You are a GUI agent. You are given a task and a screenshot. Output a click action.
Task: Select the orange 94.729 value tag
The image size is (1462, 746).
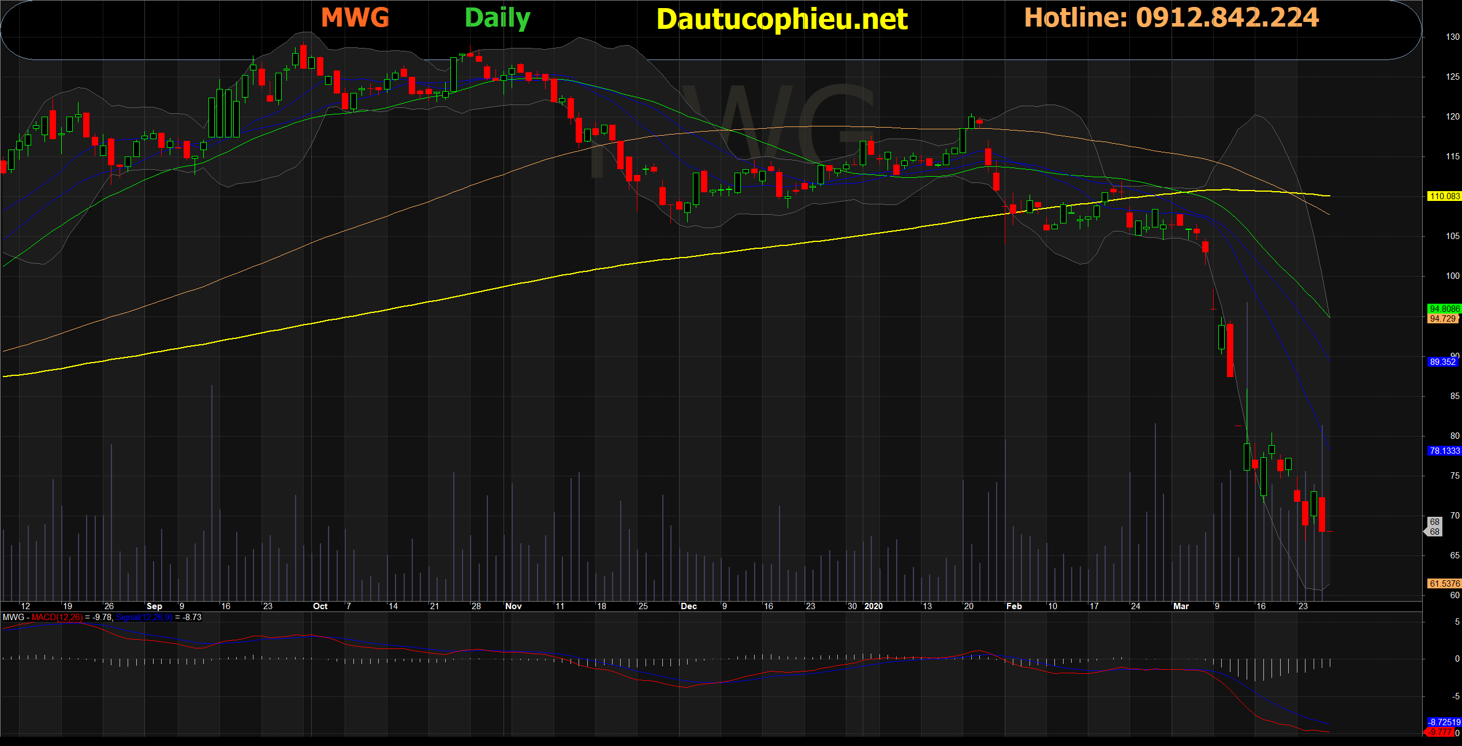pos(1443,319)
